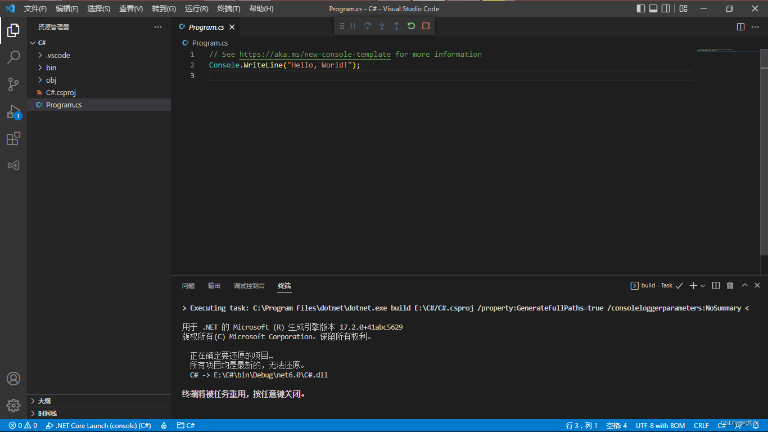
Task: Open the Explorer view in activity bar
Action: (x=13, y=30)
